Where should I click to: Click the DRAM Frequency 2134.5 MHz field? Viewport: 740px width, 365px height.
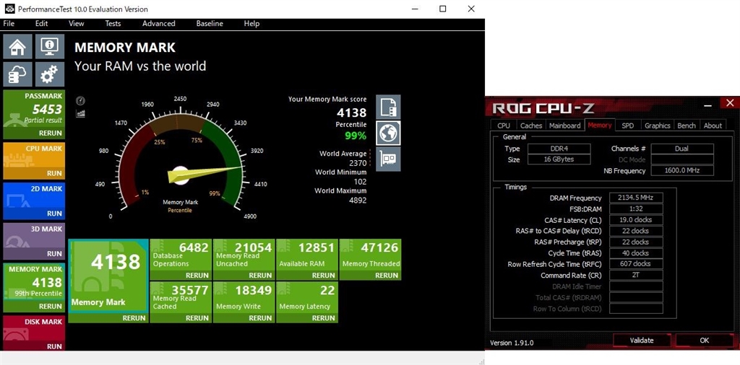(x=636, y=198)
